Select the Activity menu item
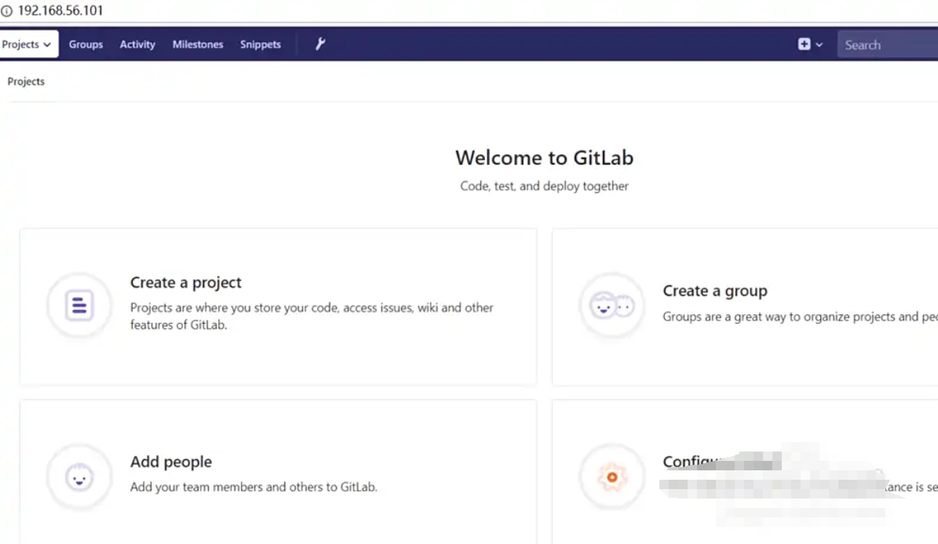The width and height of the screenshot is (938, 544). [137, 45]
